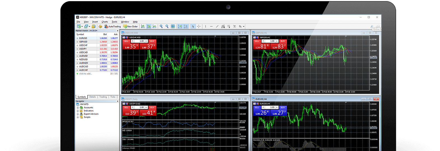Toggle Auto Scroll chart icon
Screen dimensions: 440x151
click(x=180, y=26)
